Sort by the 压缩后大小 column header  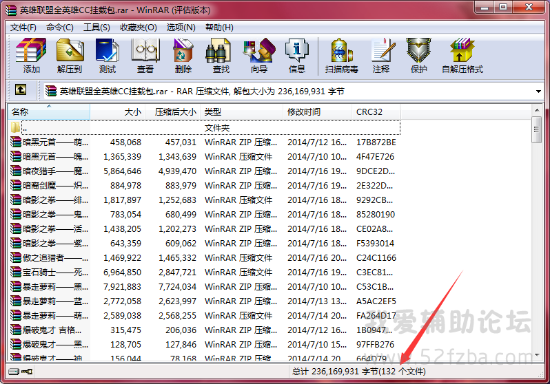coord(172,112)
